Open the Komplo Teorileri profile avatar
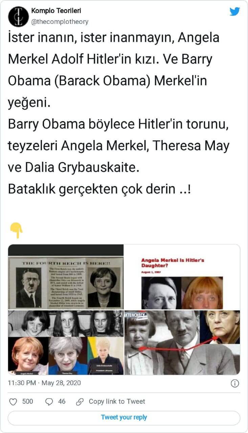248x433 pixels. [18, 17]
